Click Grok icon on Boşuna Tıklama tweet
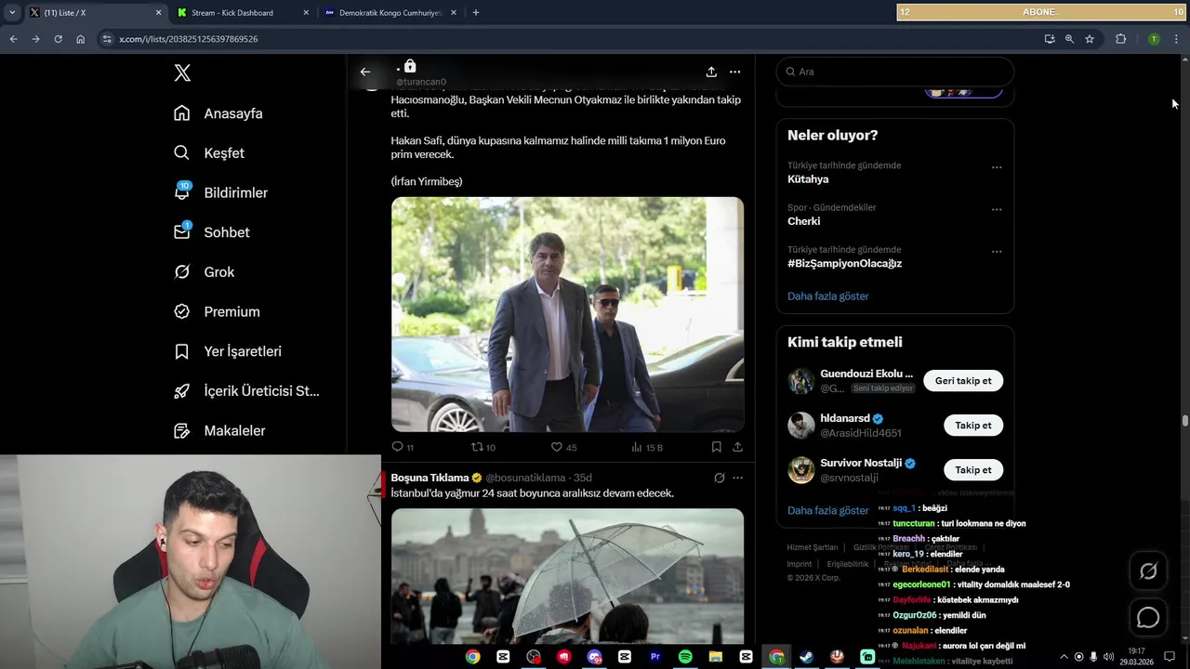The width and height of the screenshot is (1190, 669). [x=719, y=478]
